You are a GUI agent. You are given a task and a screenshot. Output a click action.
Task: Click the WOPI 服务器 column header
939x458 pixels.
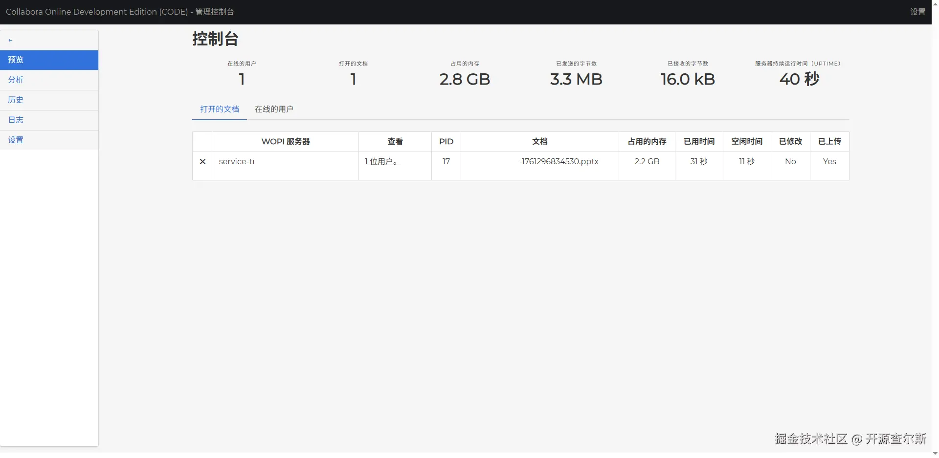pos(286,141)
